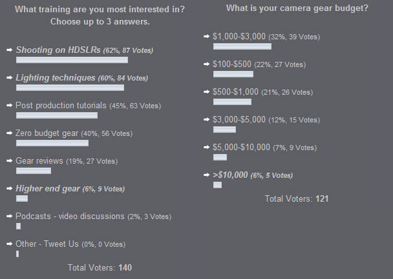Select the Lighting techniques poll answer

point(56,78)
